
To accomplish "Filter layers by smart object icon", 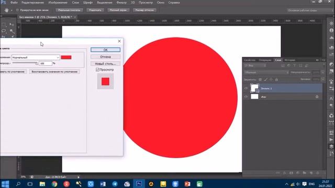I will point(307,66).
